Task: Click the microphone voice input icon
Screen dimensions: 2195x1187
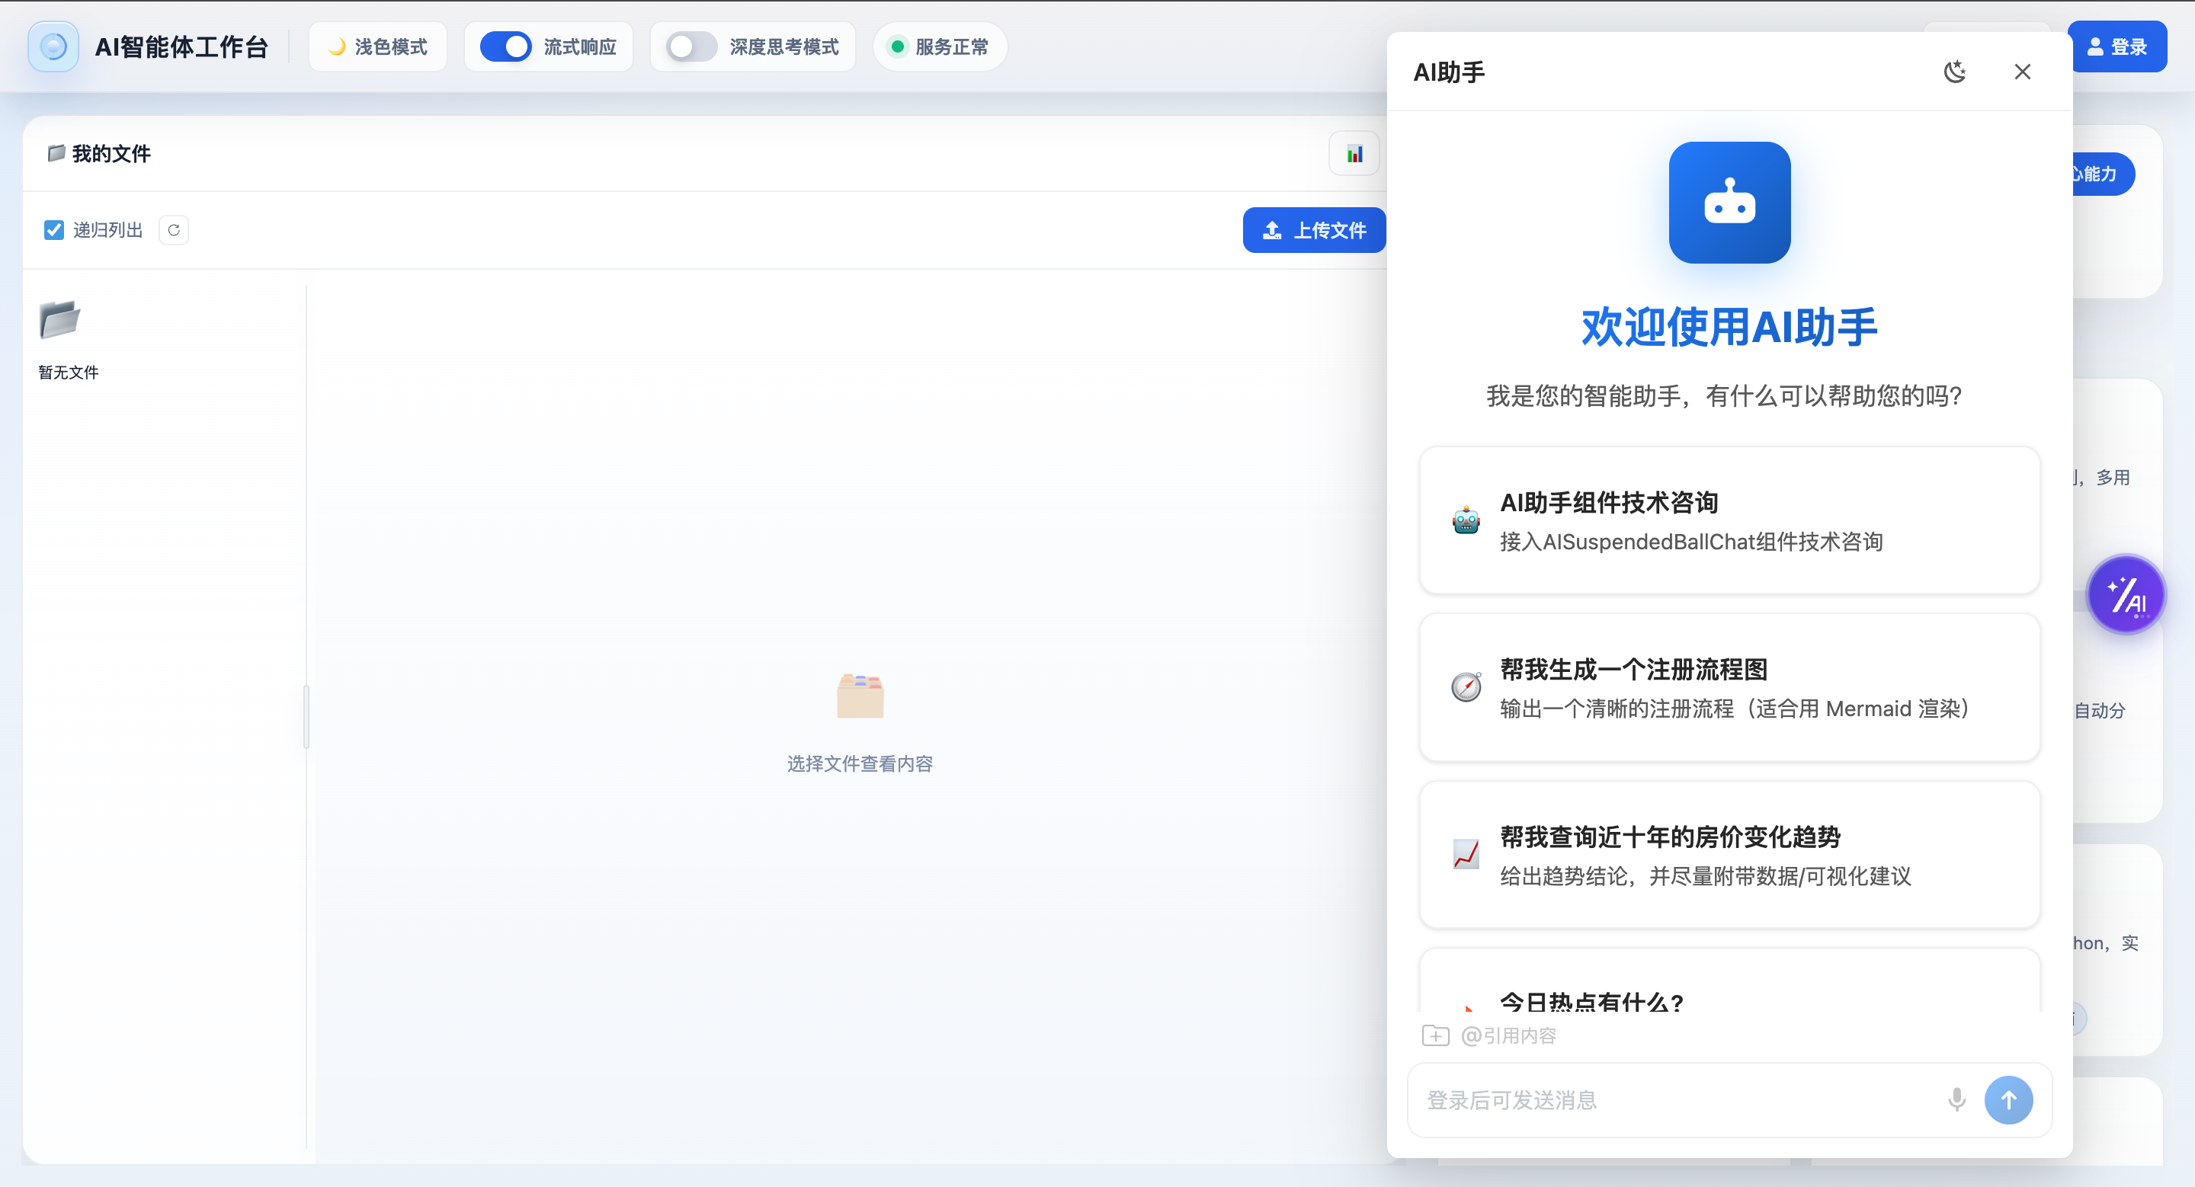Action: click(x=1956, y=1099)
